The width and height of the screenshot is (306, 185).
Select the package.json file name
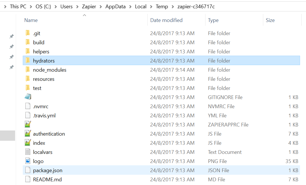pos(48,170)
